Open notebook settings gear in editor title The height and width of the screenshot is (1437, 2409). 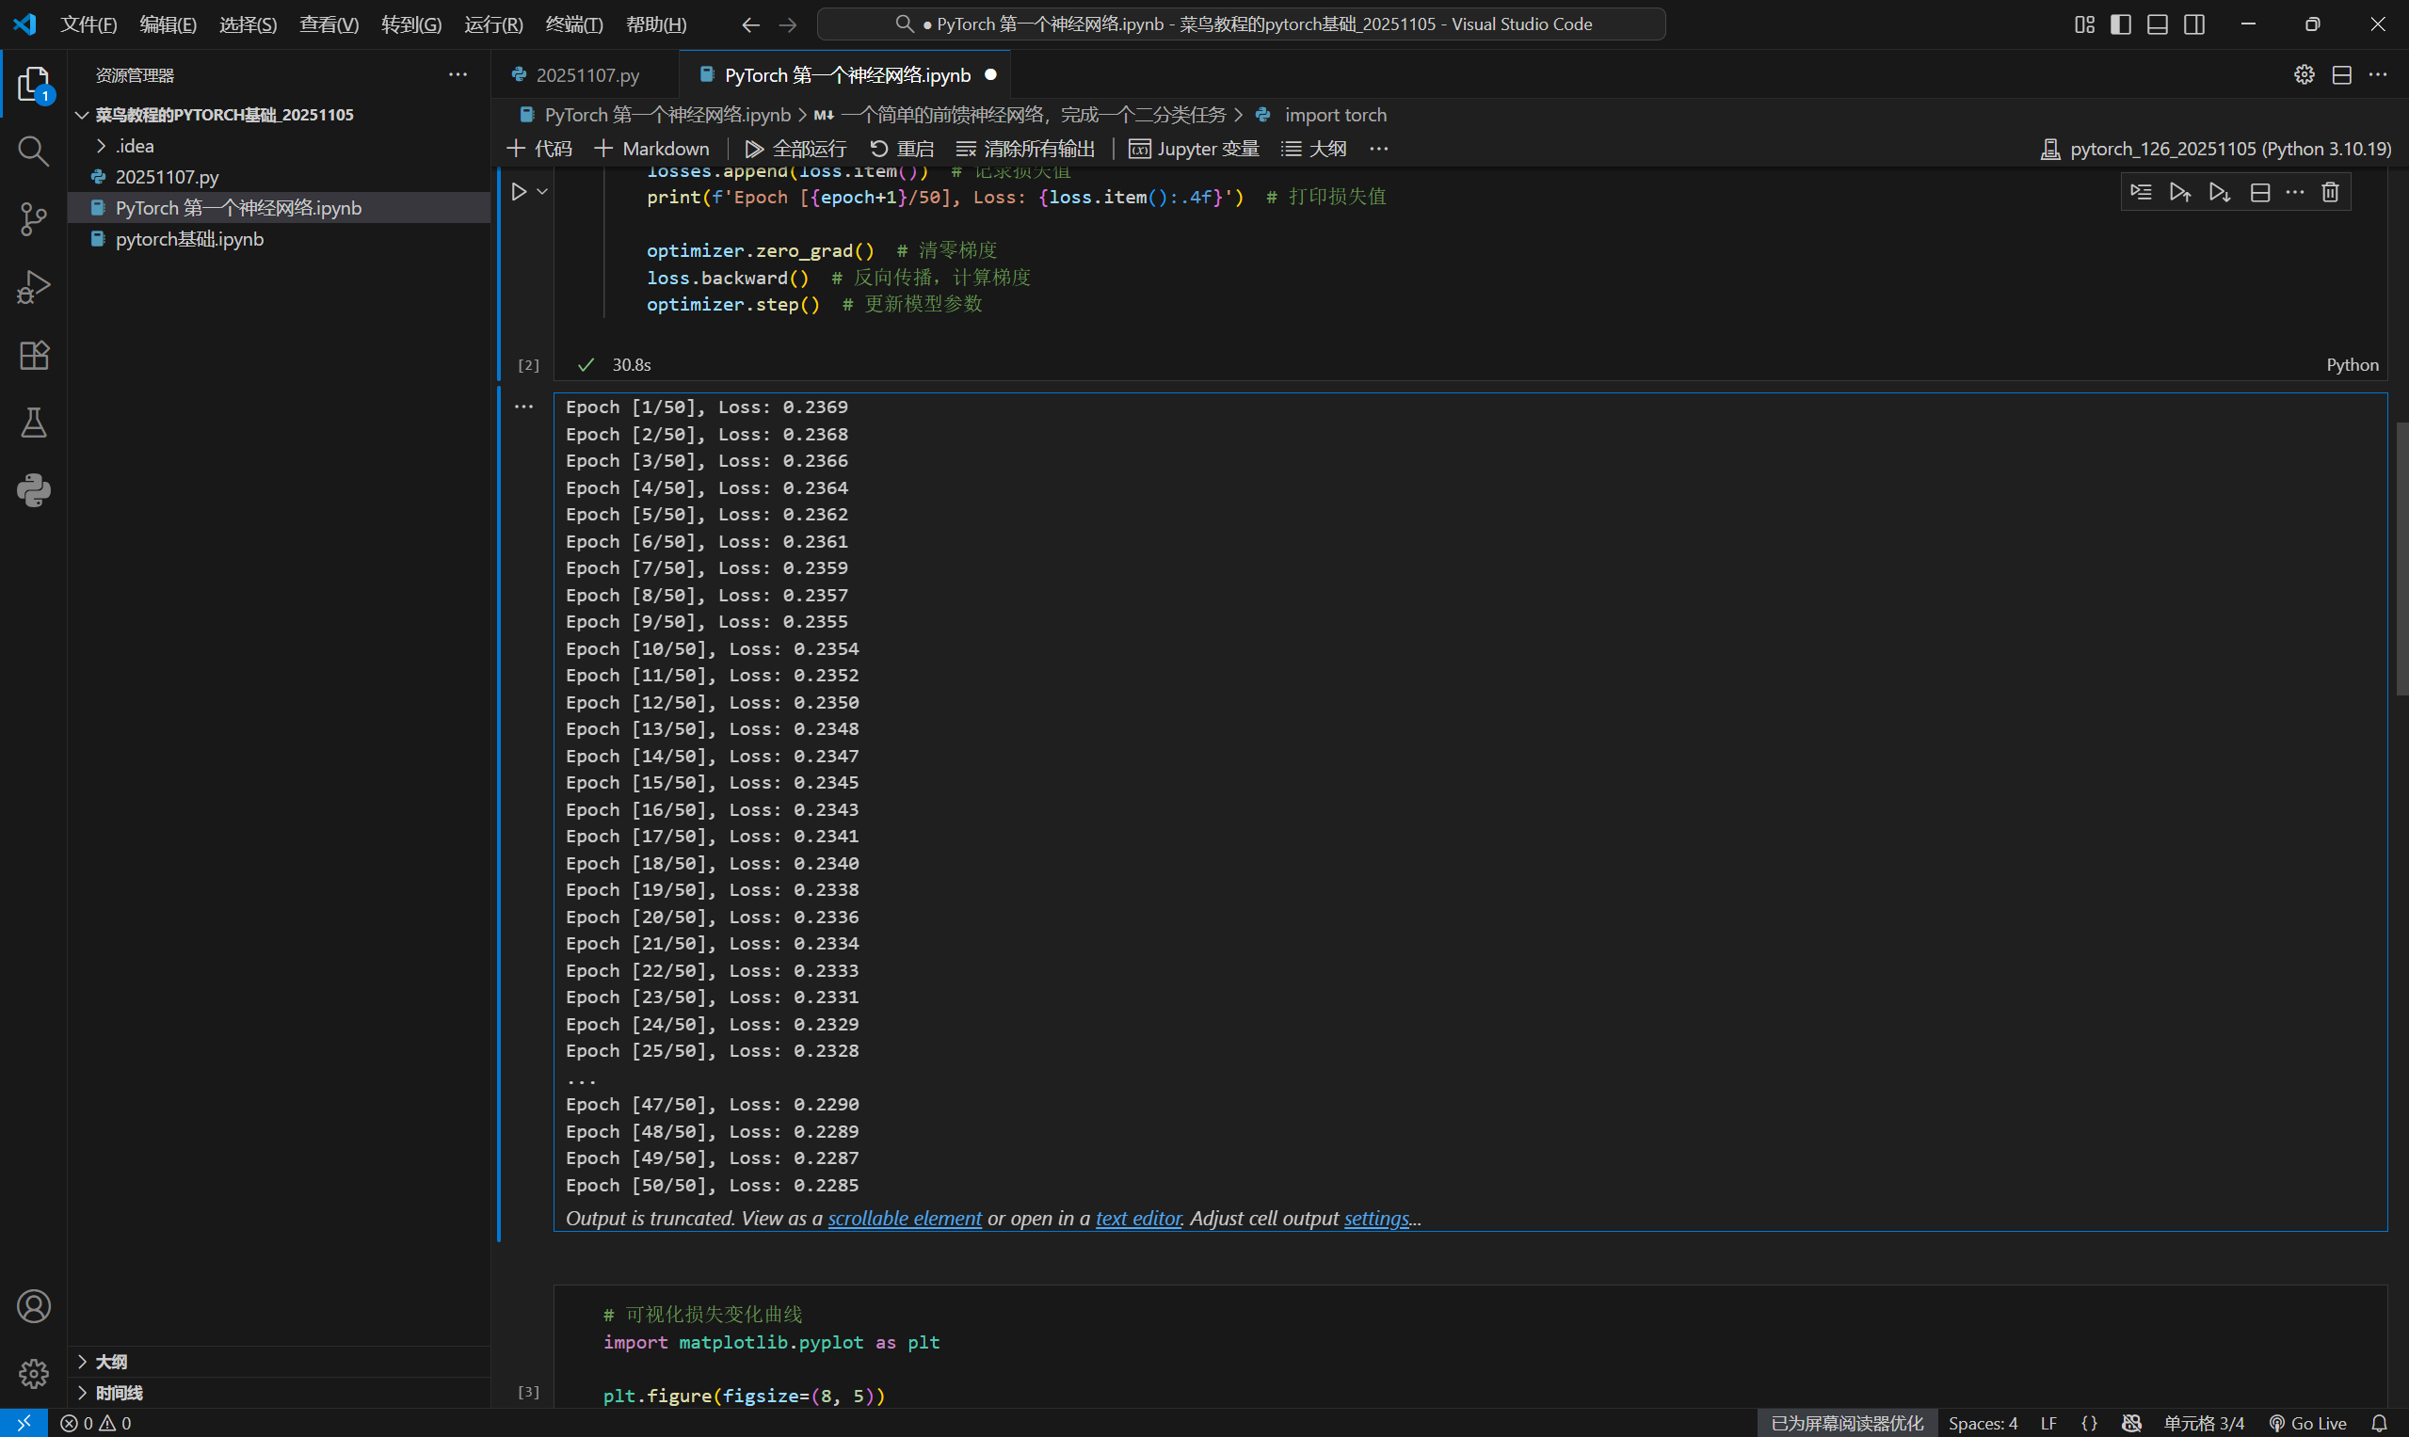pyautogui.click(x=2304, y=74)
